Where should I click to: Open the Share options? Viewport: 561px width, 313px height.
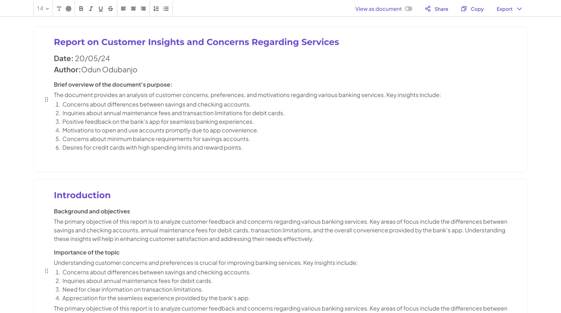click(436, 9)
